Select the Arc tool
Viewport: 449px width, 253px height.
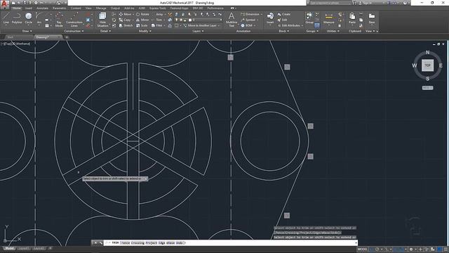39,18
